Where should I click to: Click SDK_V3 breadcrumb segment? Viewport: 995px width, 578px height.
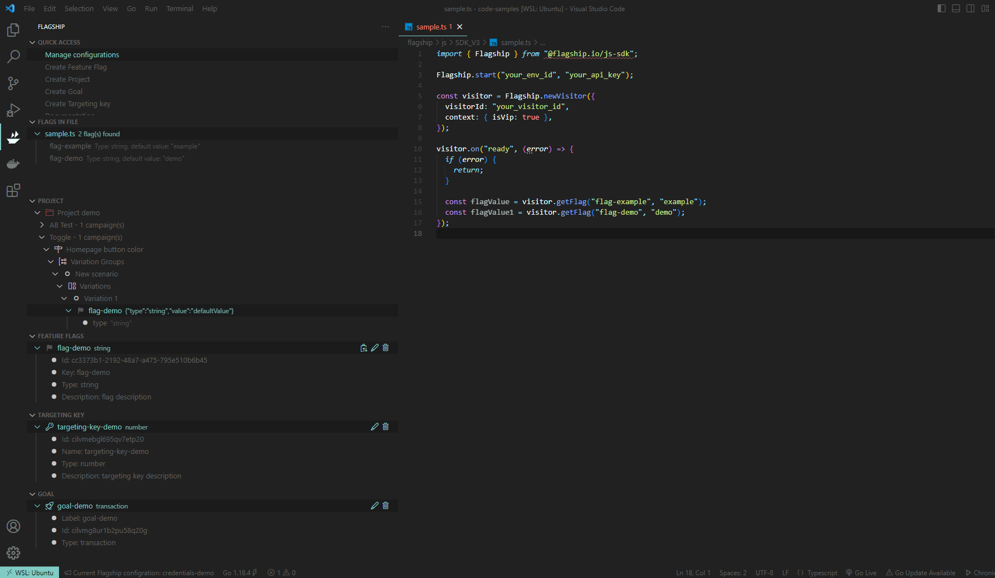point(467,42)
